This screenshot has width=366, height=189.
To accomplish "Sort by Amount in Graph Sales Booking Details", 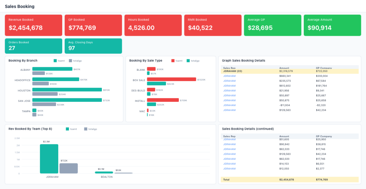I will (284, 68).
